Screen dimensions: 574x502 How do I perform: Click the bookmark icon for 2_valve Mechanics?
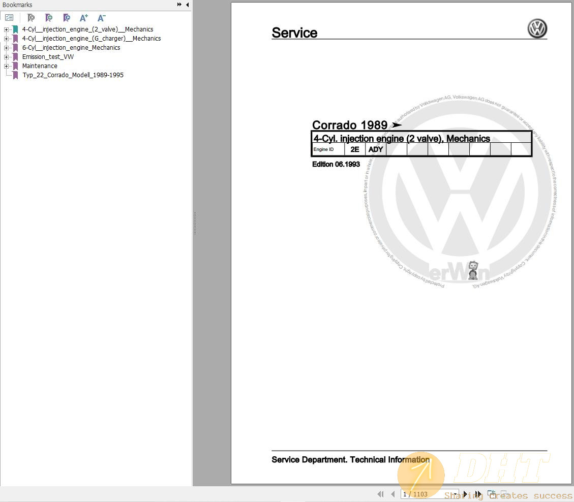click(x=15, y=29)
